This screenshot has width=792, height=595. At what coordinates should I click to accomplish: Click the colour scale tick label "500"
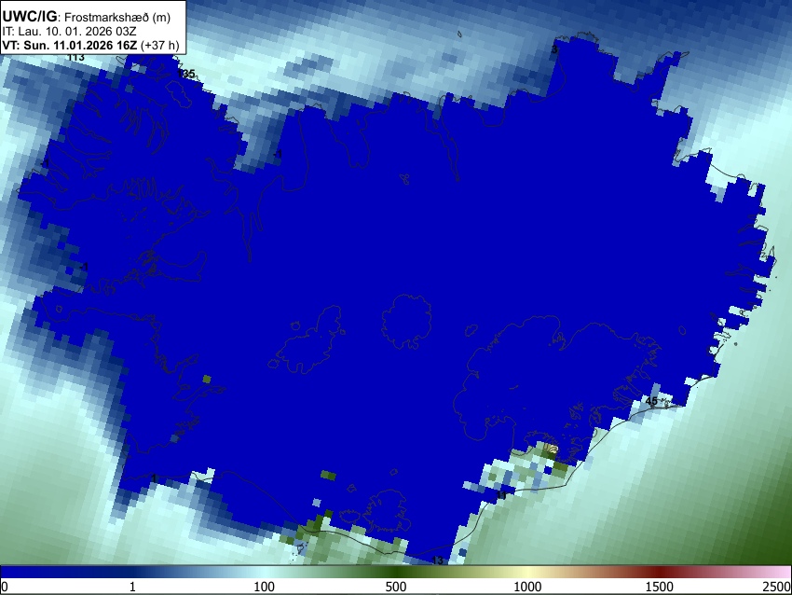tap(395, 587)
